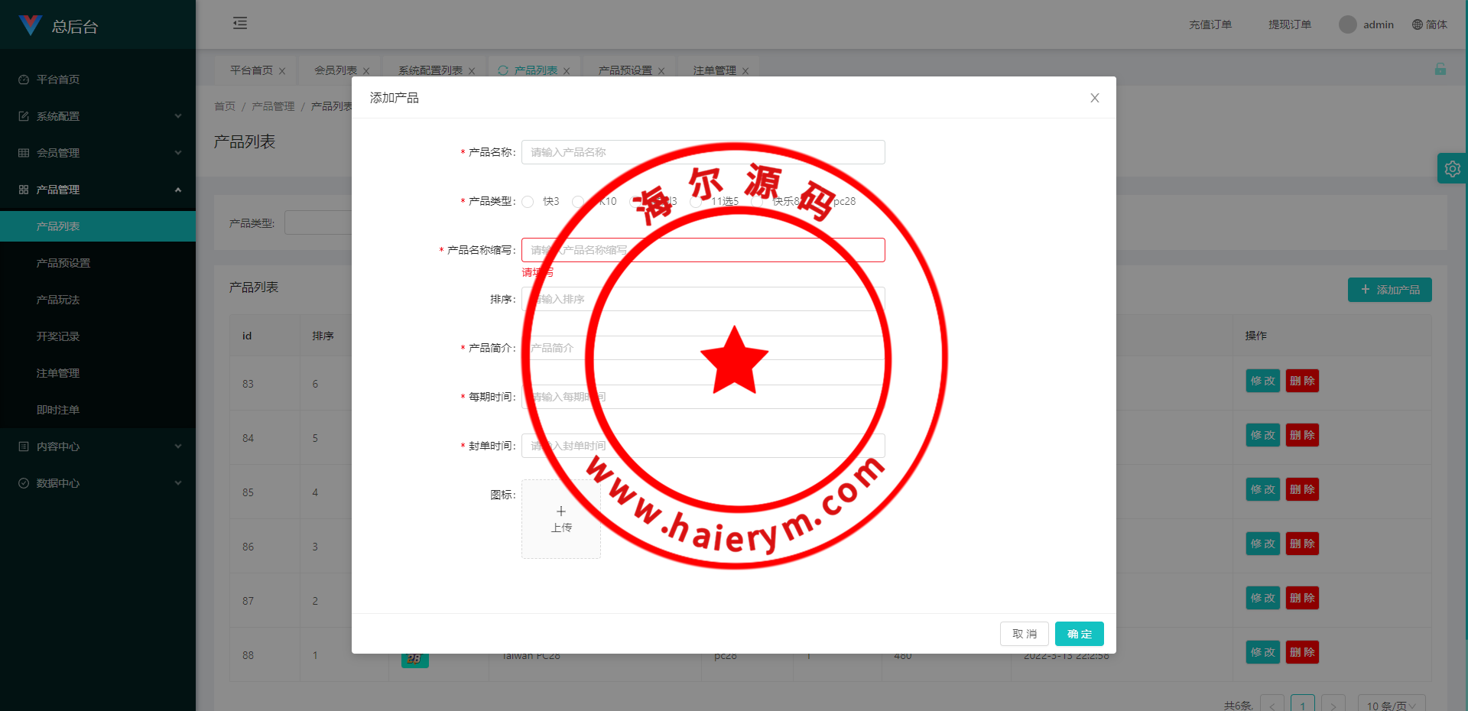Open the settings gear panel

click(1452, 168)
